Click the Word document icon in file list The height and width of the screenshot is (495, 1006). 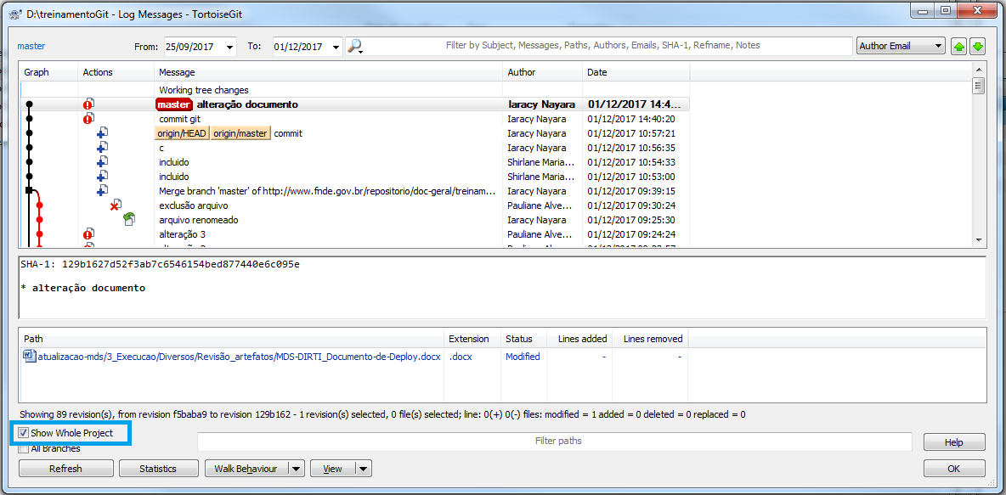point(30,357)
